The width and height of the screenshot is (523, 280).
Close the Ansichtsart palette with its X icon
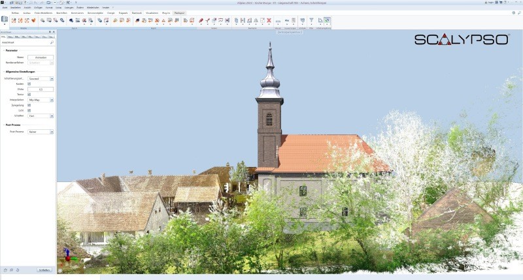point(54,32)
